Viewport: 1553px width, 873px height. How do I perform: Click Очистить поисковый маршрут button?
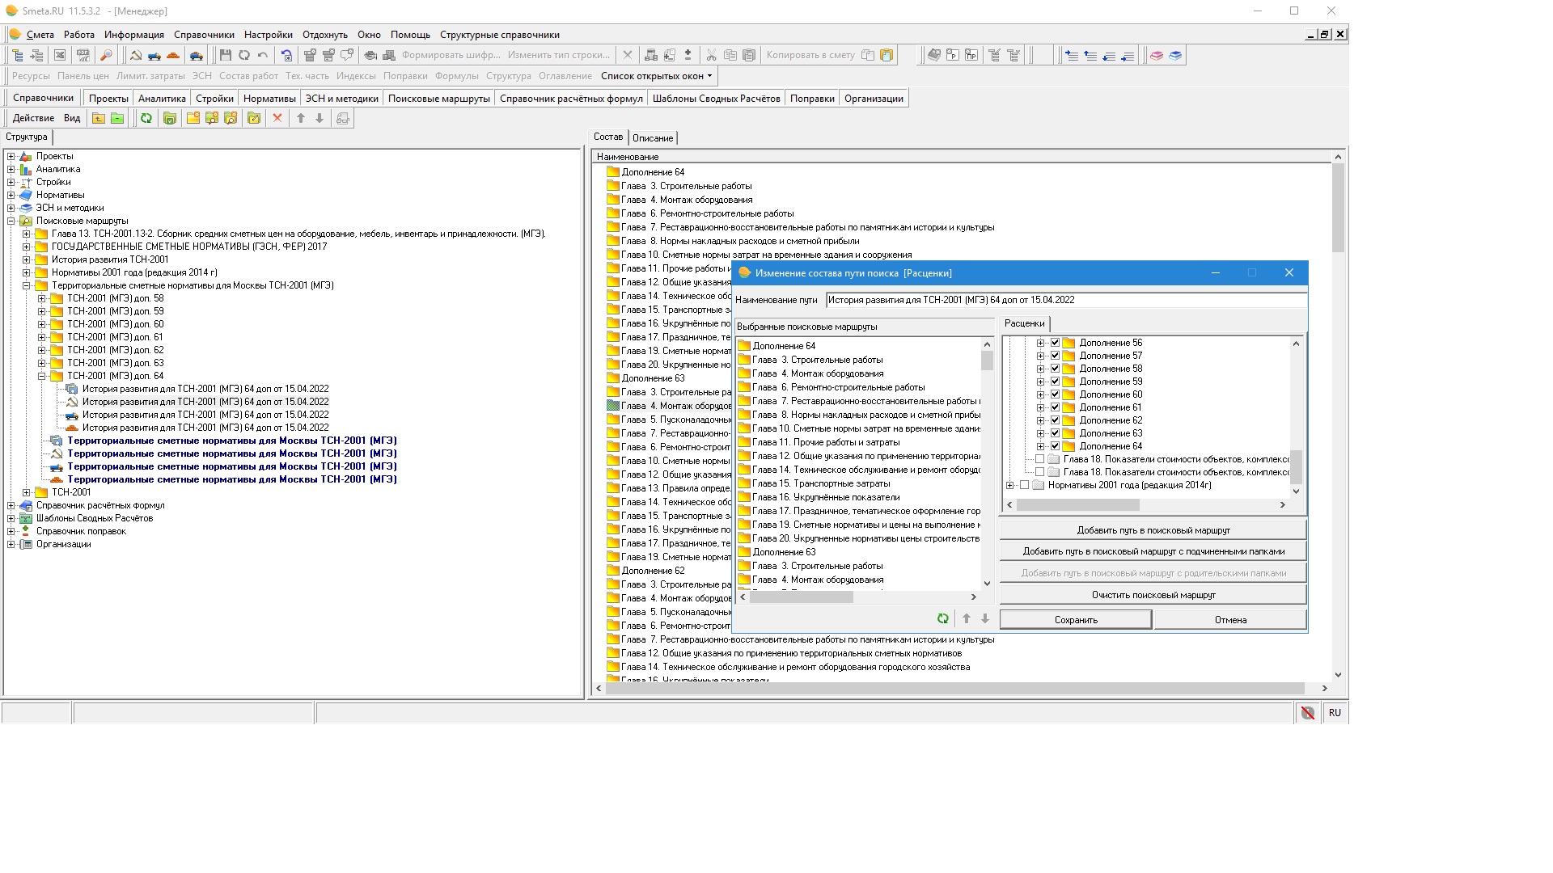[x=1153, y=595]
